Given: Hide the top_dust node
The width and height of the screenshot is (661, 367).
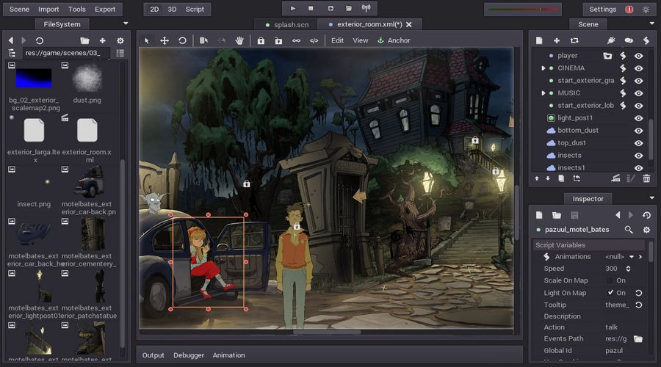Looking at the screenshot, I should tap(639, 143).
